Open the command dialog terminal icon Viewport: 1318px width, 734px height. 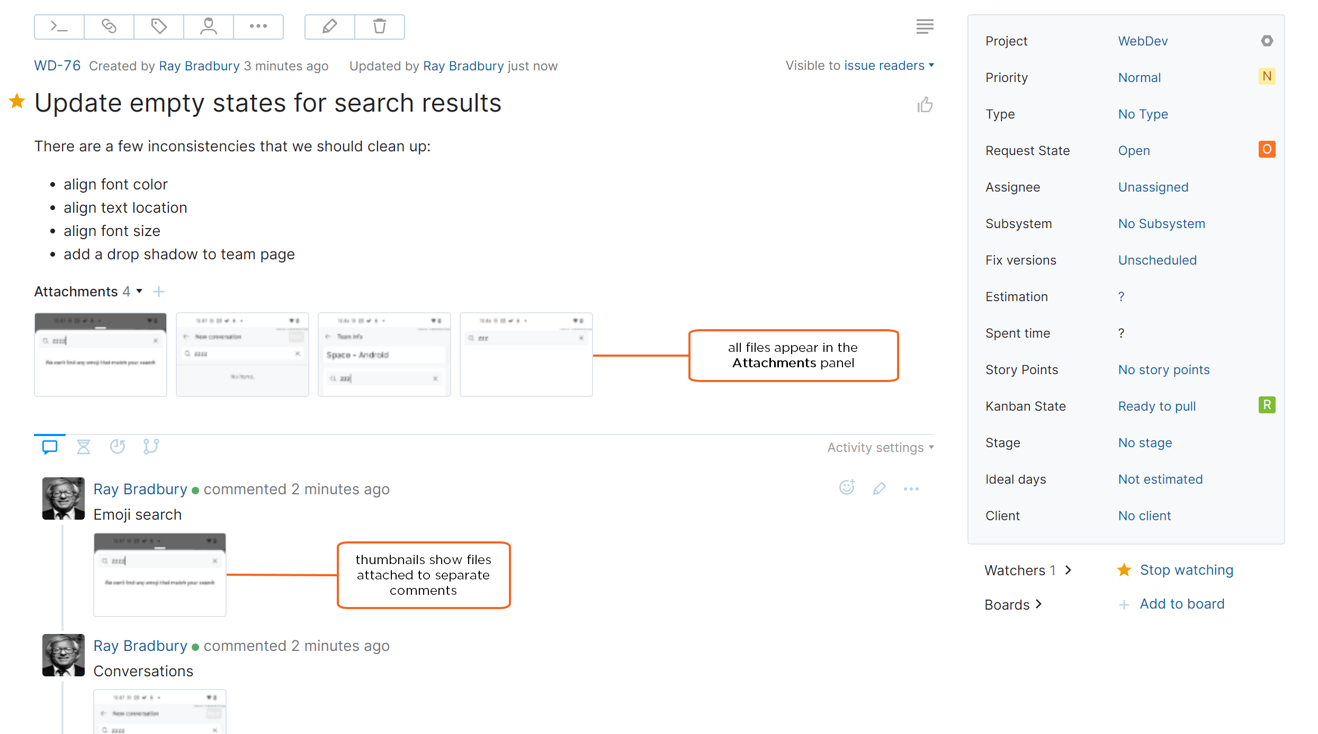pyautogui.click(x=58, y=26)
